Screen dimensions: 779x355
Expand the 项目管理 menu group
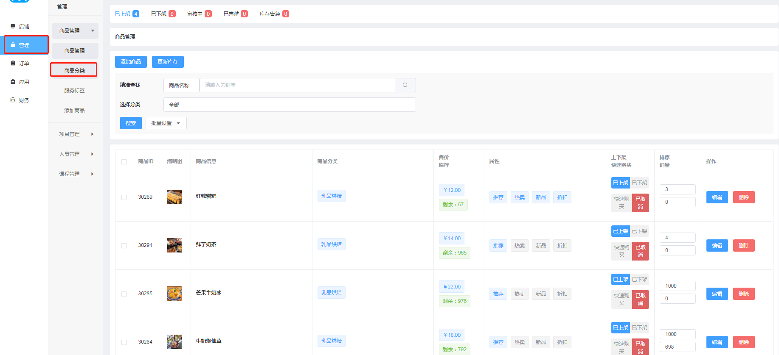[x=75, y=134]
